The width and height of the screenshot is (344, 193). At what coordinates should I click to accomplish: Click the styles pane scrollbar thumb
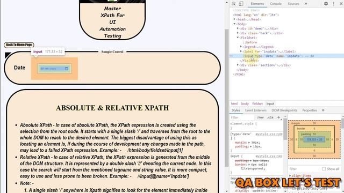tap(285, 129)
